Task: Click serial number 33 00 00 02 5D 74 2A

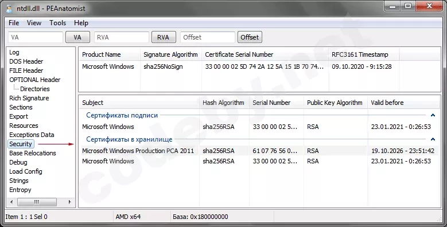Action: 265,66
